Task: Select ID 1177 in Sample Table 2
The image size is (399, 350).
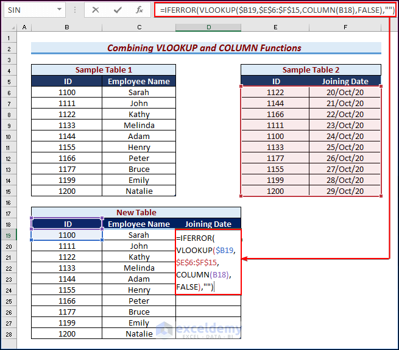Action: pyautogui.click(x=275, y=158)
